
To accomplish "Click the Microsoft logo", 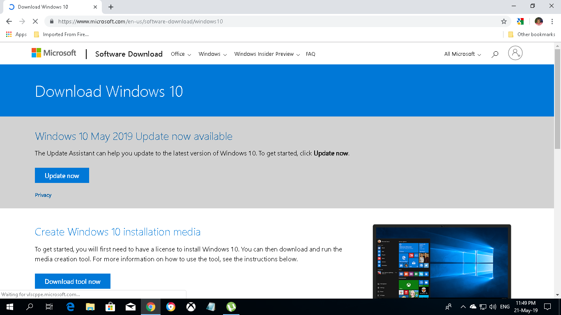I will [x=54, y=53].
